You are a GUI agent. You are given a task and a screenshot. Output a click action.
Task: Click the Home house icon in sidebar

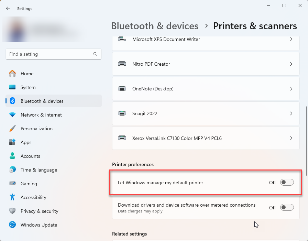(12, 74)
